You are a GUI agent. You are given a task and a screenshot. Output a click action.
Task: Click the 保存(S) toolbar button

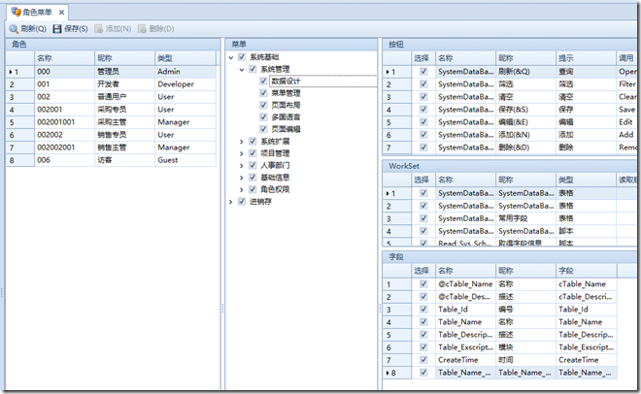coord(71,28)
